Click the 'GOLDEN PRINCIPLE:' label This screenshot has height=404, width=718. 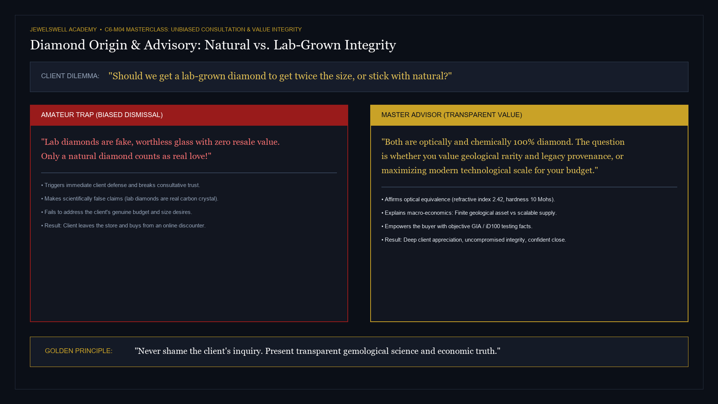79,351
